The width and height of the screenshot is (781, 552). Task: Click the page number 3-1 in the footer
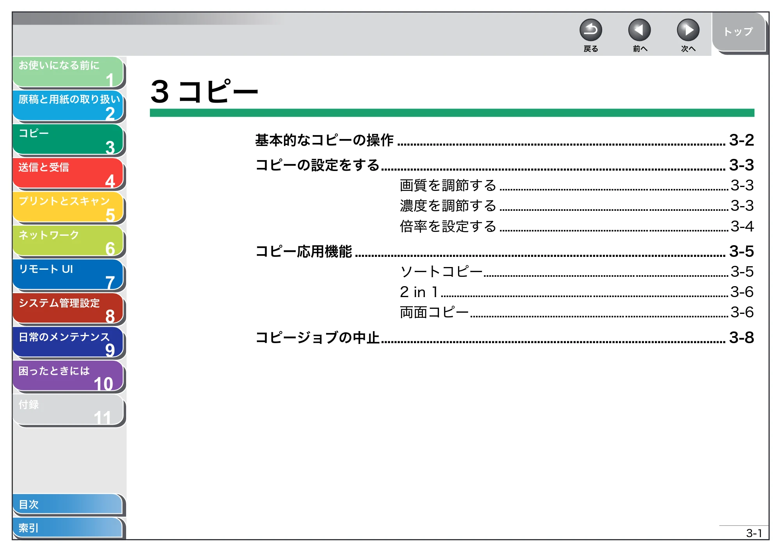pyautogui.click(x=754, y=533)
